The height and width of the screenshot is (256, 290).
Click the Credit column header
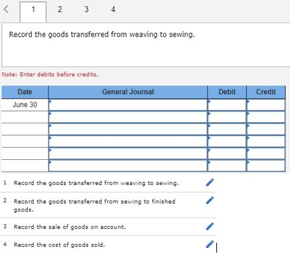click(266, 92)
